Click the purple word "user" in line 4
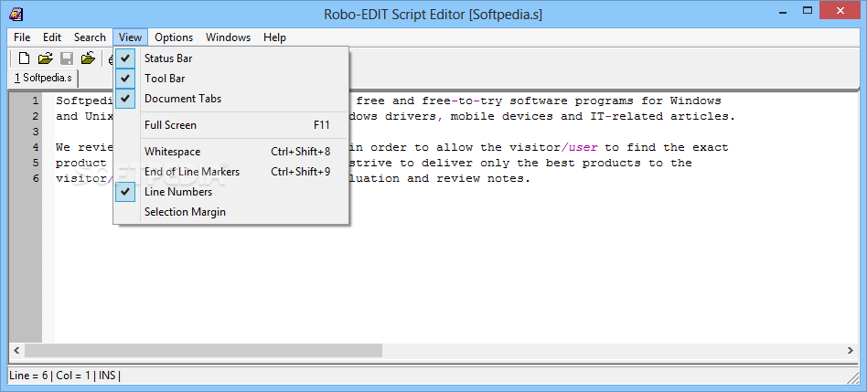 tap(583, 147)
